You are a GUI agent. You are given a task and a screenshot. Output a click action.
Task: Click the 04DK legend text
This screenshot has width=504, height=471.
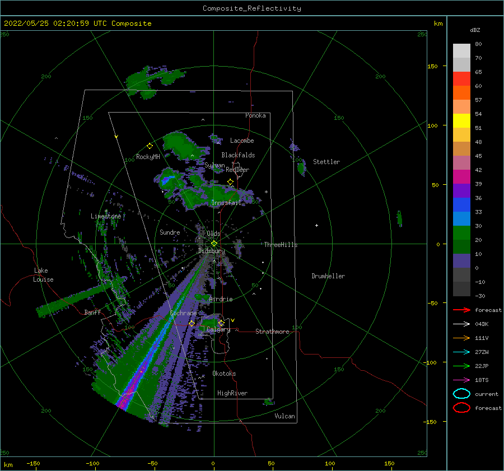click(482, 324)
